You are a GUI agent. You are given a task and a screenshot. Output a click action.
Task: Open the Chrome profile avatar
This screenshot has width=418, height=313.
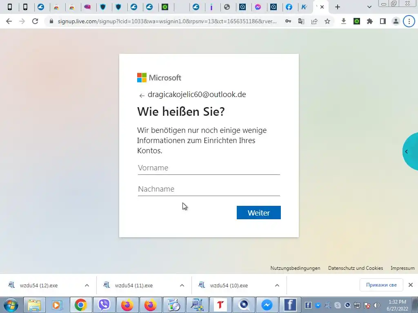396,21
